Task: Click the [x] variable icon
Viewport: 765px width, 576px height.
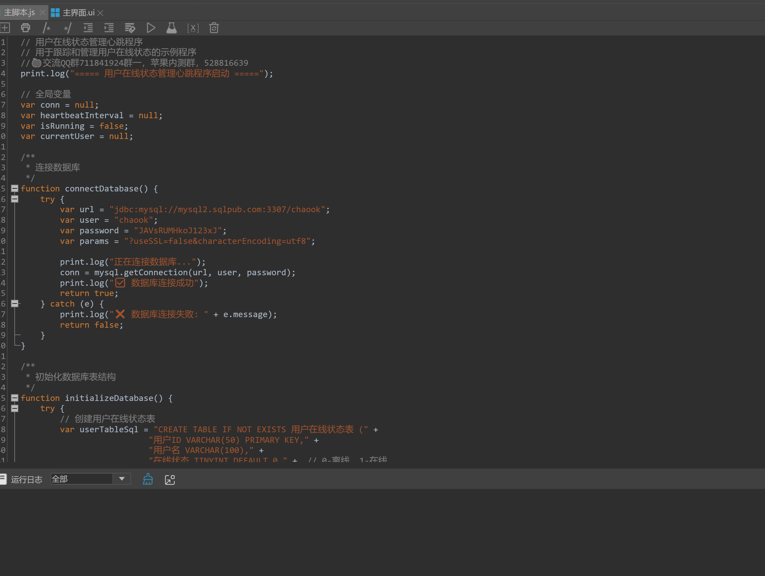Action: (193, 28)
